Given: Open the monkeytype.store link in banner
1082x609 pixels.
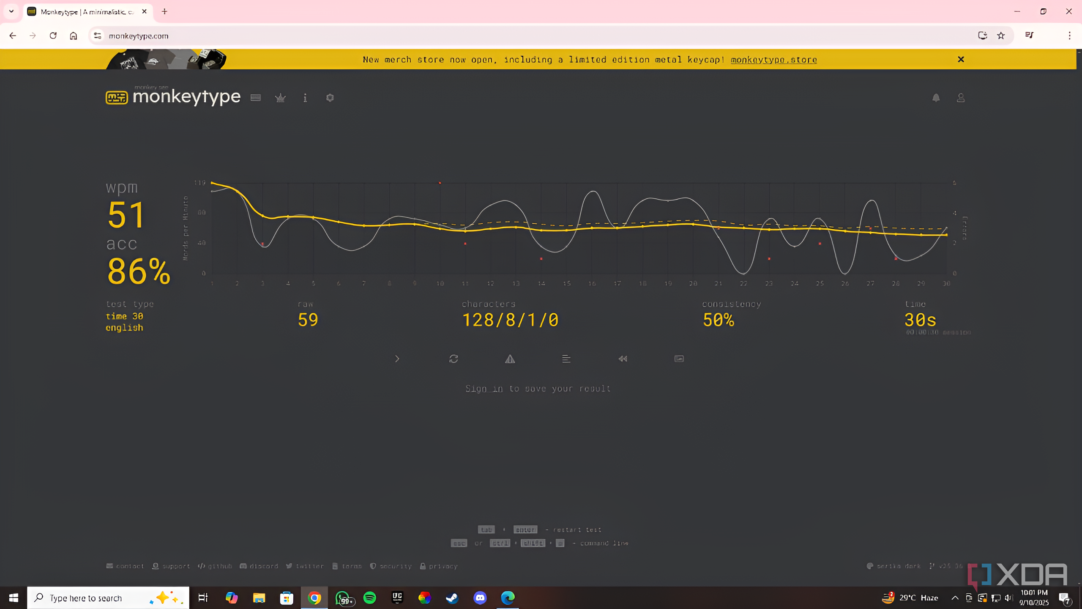Looking at the screenshot, I should [x=773, y=60].
